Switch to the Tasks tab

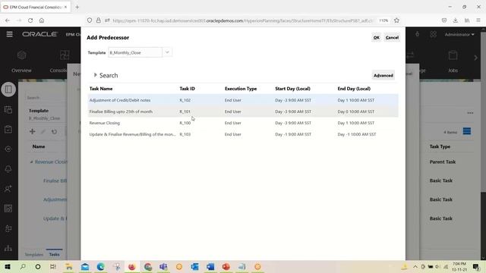point(54,255)
